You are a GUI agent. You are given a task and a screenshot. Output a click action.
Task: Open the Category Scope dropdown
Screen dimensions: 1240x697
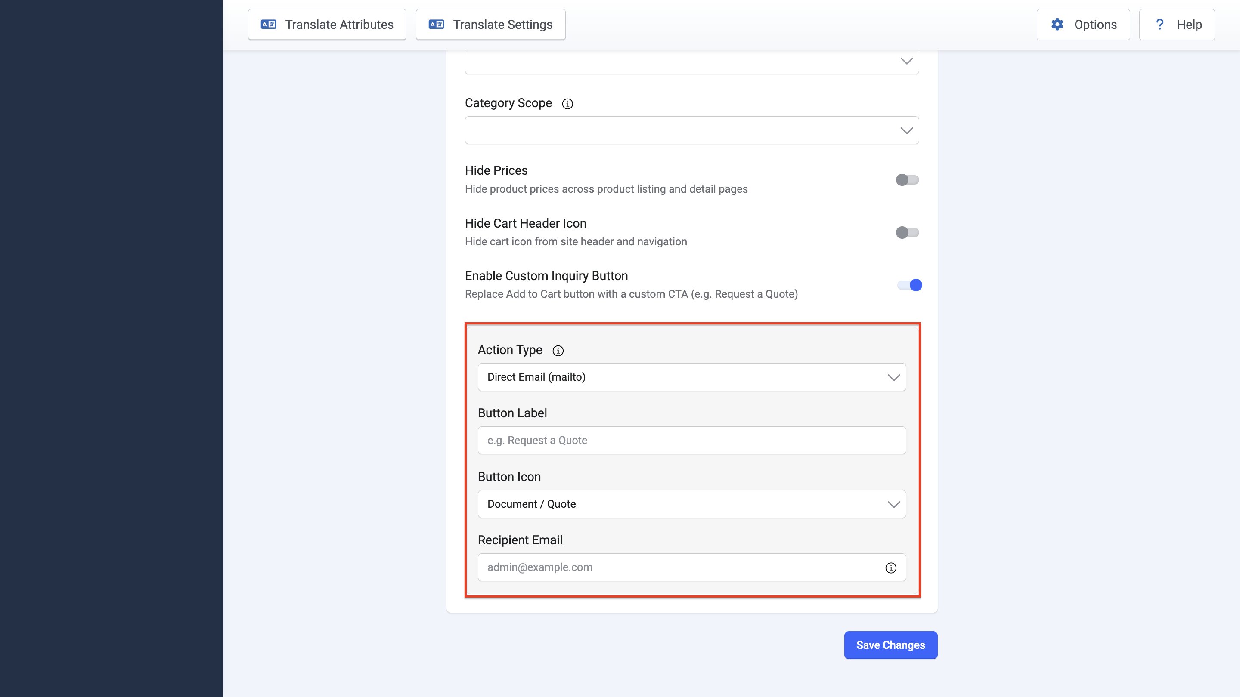point(692,130)
